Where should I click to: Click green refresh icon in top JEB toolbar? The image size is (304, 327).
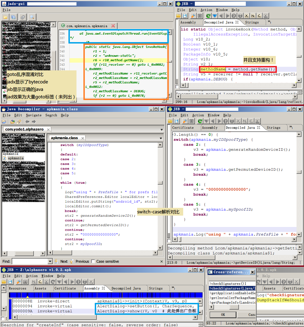(x=208, y=16)
